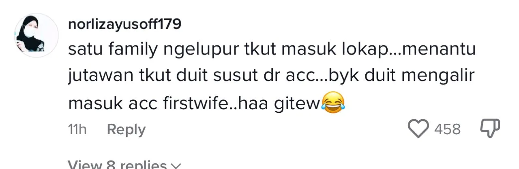This screenshot has width=519, height=169.
Task: Open the norlizayusoff179 username link
Action: click(124, 25)
